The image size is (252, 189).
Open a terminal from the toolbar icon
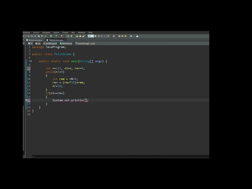[x=39, y=36]
